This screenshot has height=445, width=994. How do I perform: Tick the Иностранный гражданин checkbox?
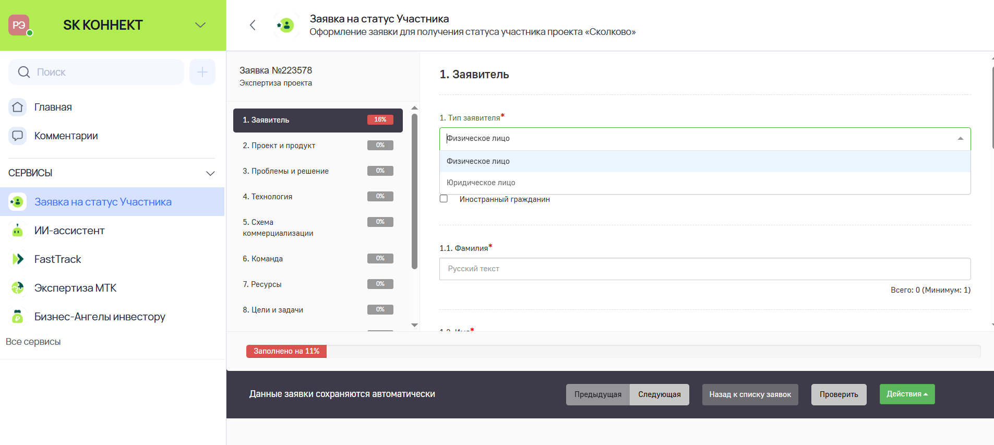click(444, 199)
